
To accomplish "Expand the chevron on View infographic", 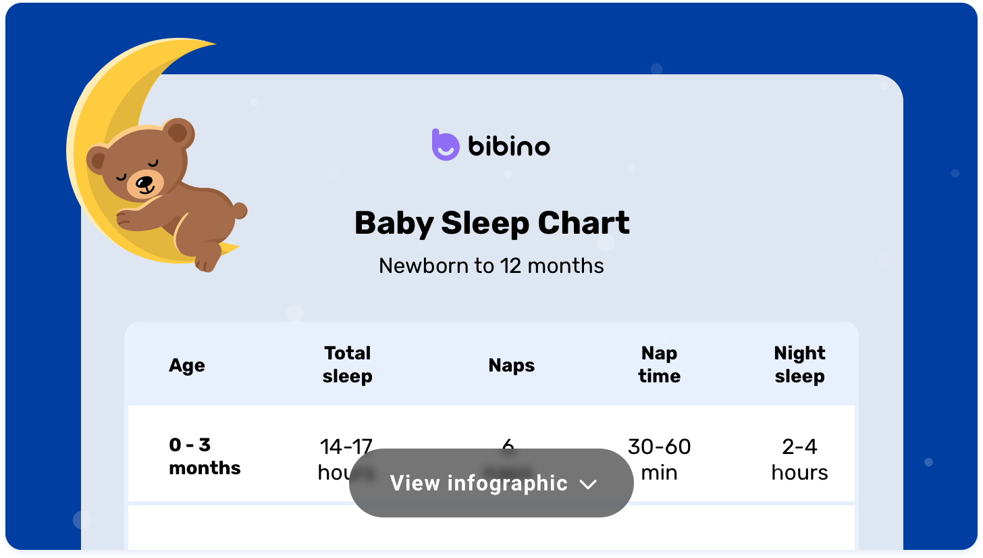I will click(588, 484).
